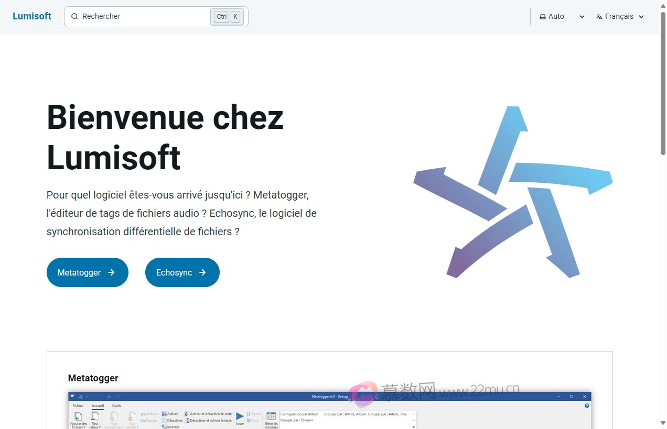Click the laptop theme icon
Viewport: 667px width, 429px height.
[543, 17]
